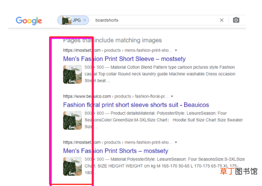Image resolution: width=262 pixels, height=186 pixels.
Task: Click the beauico.com URL breadcrumb
Action: [x=115, y=96]
